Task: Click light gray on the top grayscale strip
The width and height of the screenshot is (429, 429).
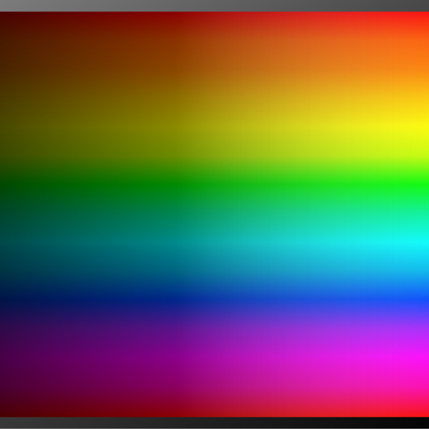Action: coord(14,6)
